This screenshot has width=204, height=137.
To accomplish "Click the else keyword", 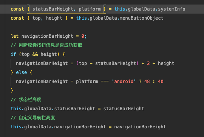I will [x=22, y=72].
